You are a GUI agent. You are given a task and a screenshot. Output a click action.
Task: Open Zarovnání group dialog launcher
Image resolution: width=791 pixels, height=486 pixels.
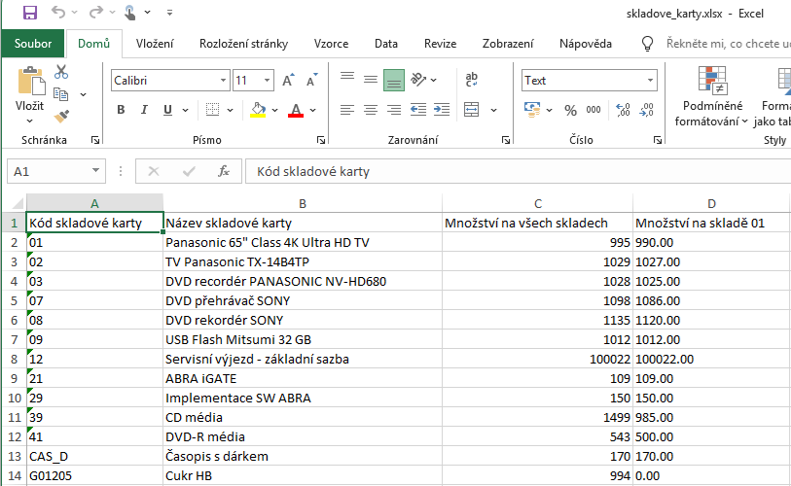click(506, 140)
